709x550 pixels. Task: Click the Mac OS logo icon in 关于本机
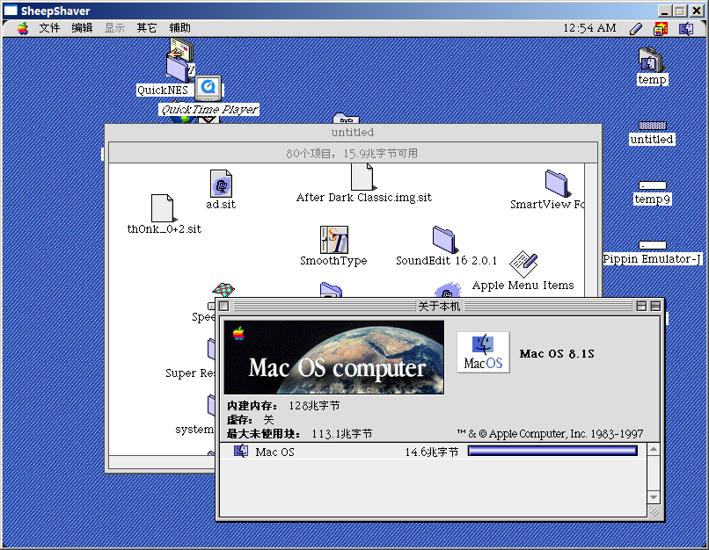(x=483, y=352)
